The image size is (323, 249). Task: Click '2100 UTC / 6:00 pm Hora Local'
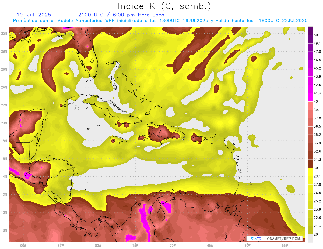(x=122, y=15)
